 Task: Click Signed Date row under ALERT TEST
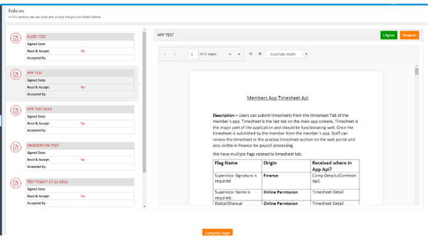80,44
